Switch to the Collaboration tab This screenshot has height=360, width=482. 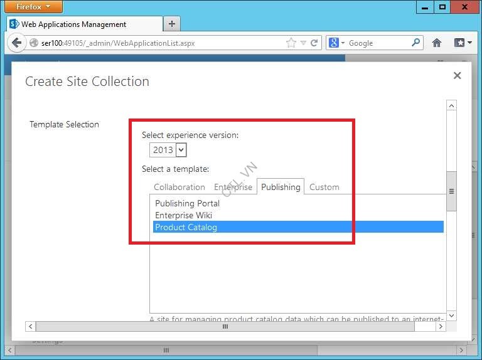click(x=179, y=187)
